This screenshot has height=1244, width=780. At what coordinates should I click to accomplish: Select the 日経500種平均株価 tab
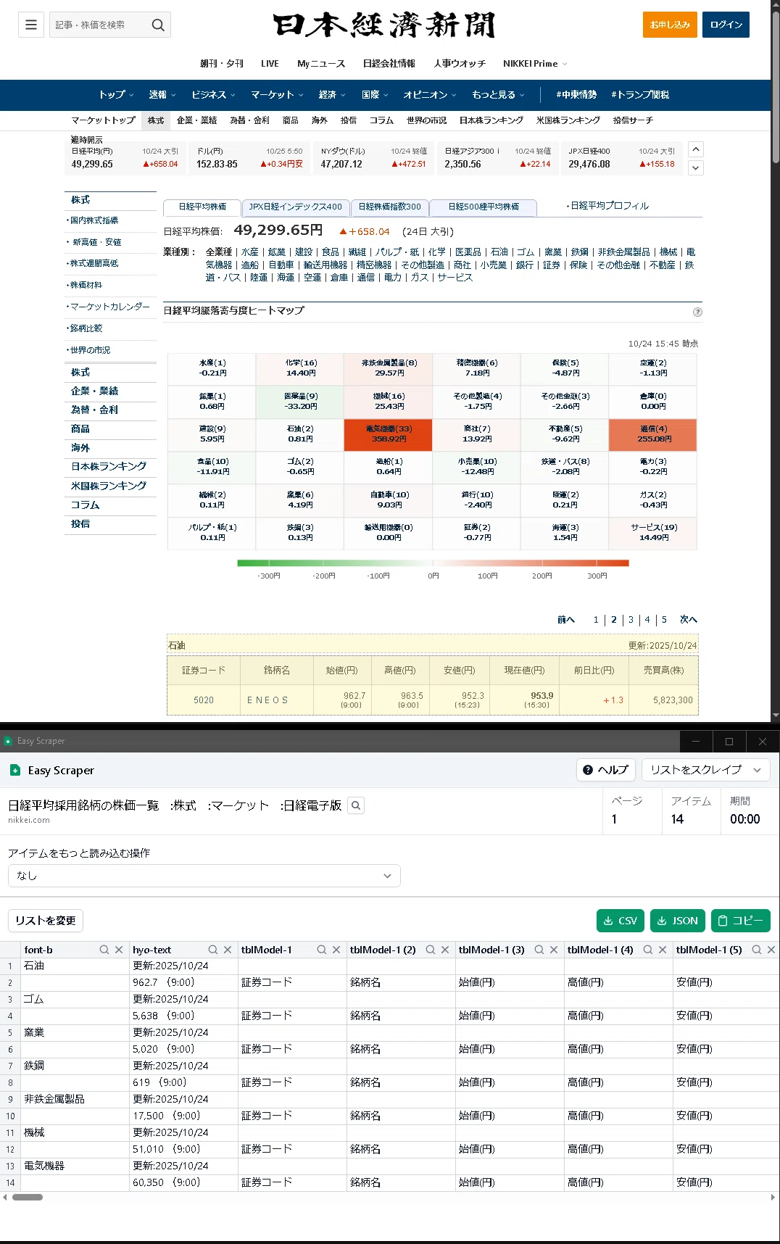pos(484,207)
